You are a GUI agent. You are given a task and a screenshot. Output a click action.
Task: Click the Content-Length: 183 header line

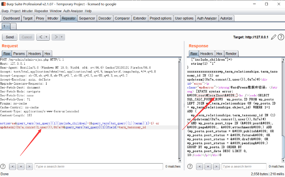pyautogui.click(x=16, y=115)
